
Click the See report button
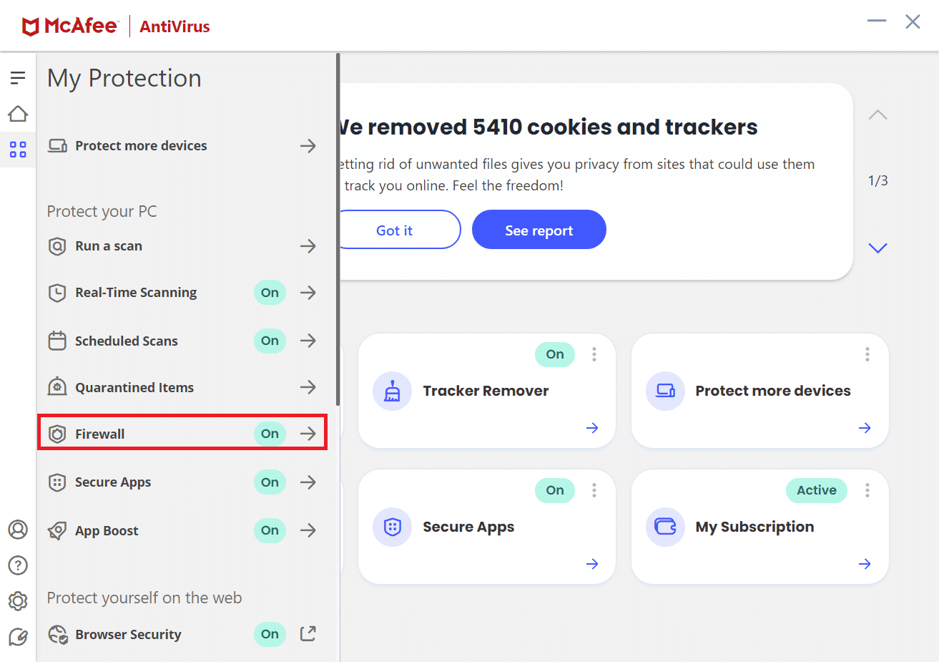click(x=539, y=230)
